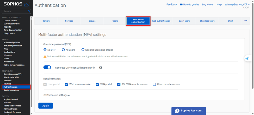Click the search magnifier icon in sidebar
The width and height of the screenshot is (254, 115).
point(29,11)
